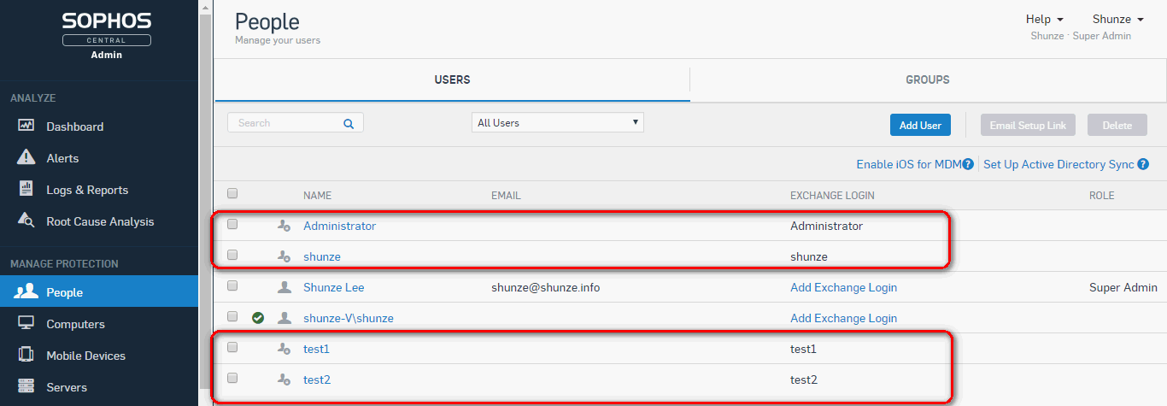1167x406 pixels.
Task: Click help icon next to Enable iOS for MDM
Action: 968,164
